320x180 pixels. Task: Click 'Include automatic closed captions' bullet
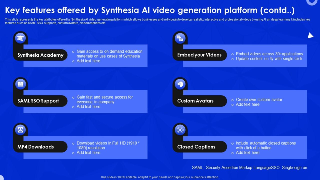266,145
